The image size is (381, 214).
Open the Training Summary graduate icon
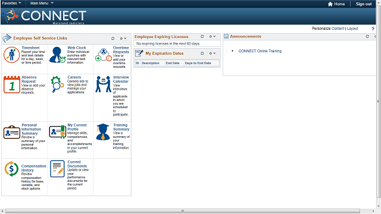coord(103,132)
